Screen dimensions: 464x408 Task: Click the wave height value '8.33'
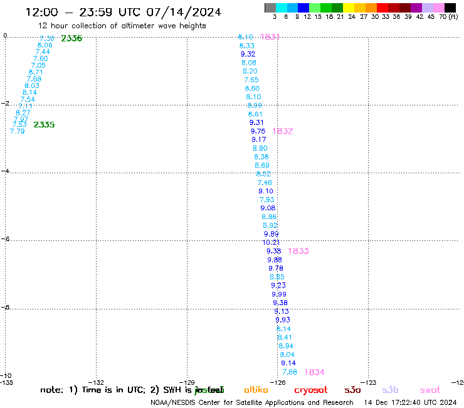click(246, 46)
